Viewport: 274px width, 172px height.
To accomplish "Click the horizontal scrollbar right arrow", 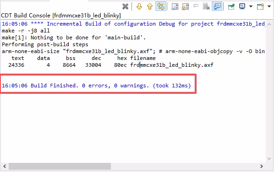I will pos(262,166).
